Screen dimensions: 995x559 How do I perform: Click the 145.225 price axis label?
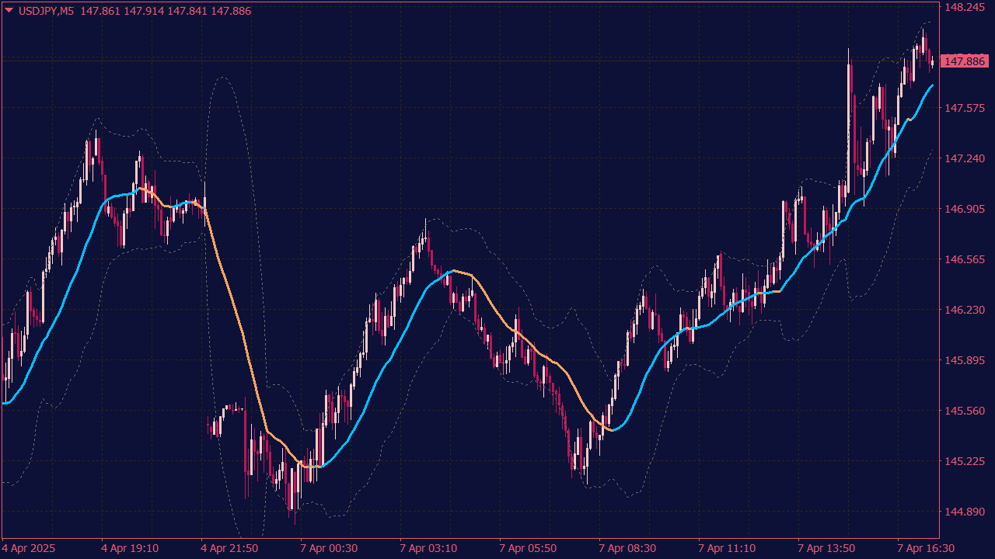(x=964, y=461)
